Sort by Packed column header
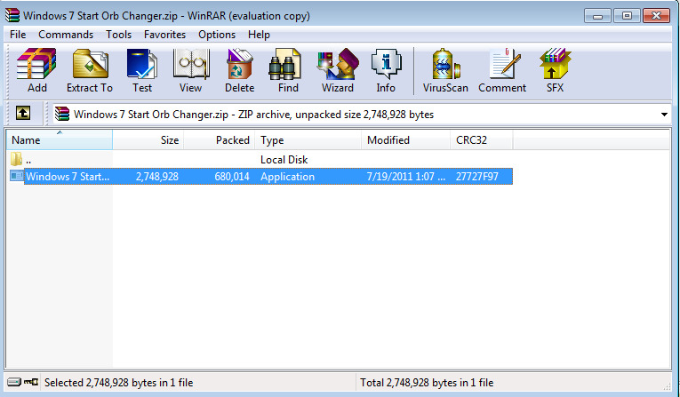680x397 pixels. (x=220, y=140)
